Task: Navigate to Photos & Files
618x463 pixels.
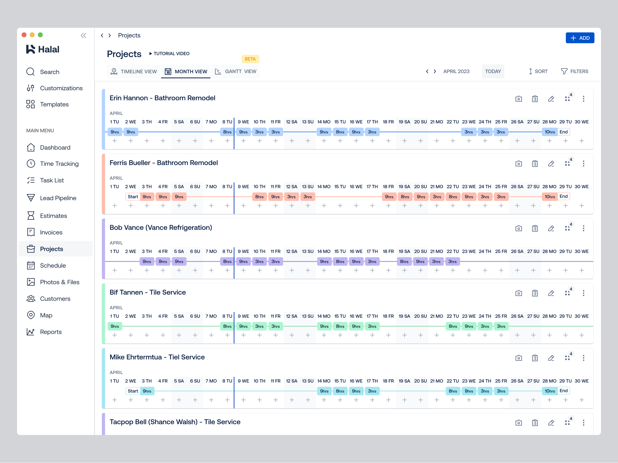Action: coord(59,282)
